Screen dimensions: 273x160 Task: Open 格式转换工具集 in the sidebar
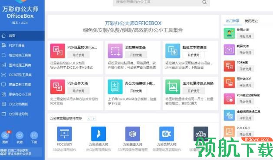tap(22, 55)
